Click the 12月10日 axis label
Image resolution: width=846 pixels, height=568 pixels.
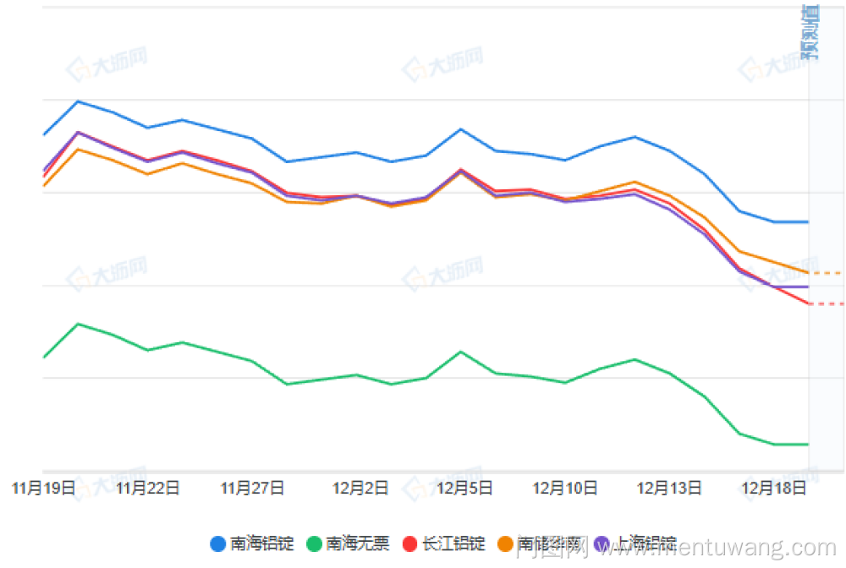click(565, 489)
